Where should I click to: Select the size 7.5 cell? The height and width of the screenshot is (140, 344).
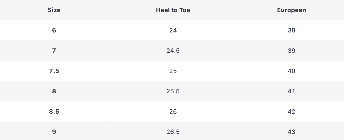(x=54, y=71)
